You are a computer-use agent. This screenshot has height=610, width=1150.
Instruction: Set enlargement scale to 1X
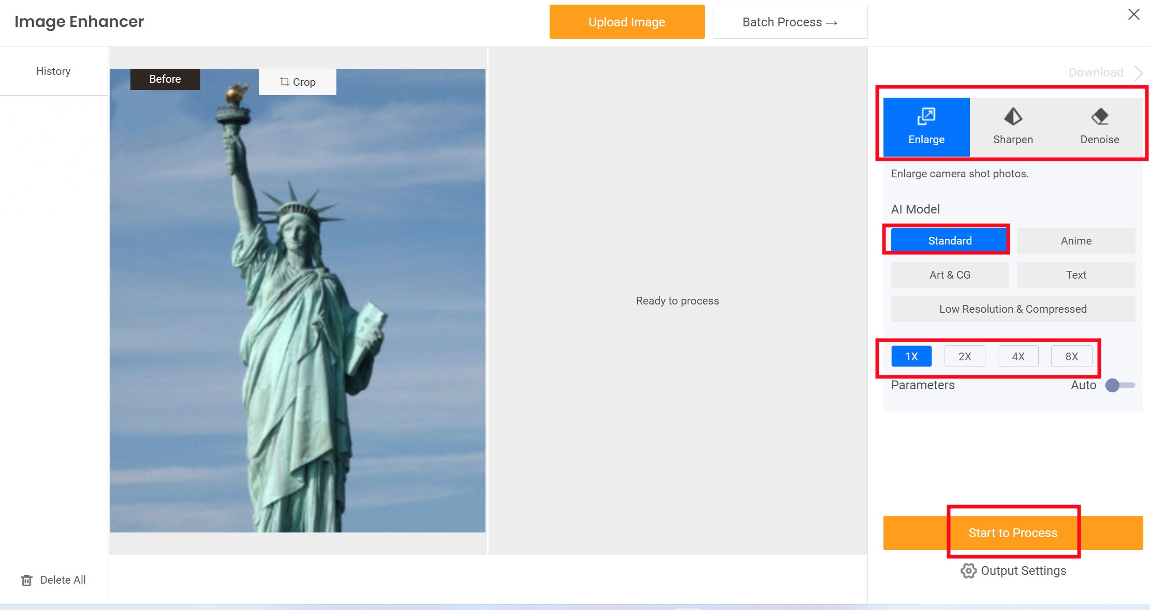[x=911, y=356]
